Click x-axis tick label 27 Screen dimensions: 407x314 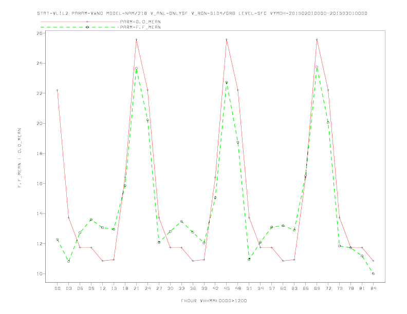click(x=159, y=288)
